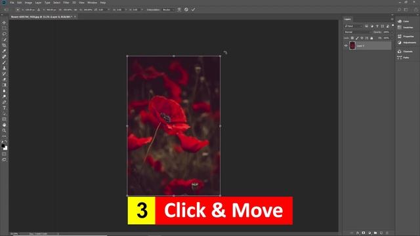Select the Dodge tool

[4, 96]
